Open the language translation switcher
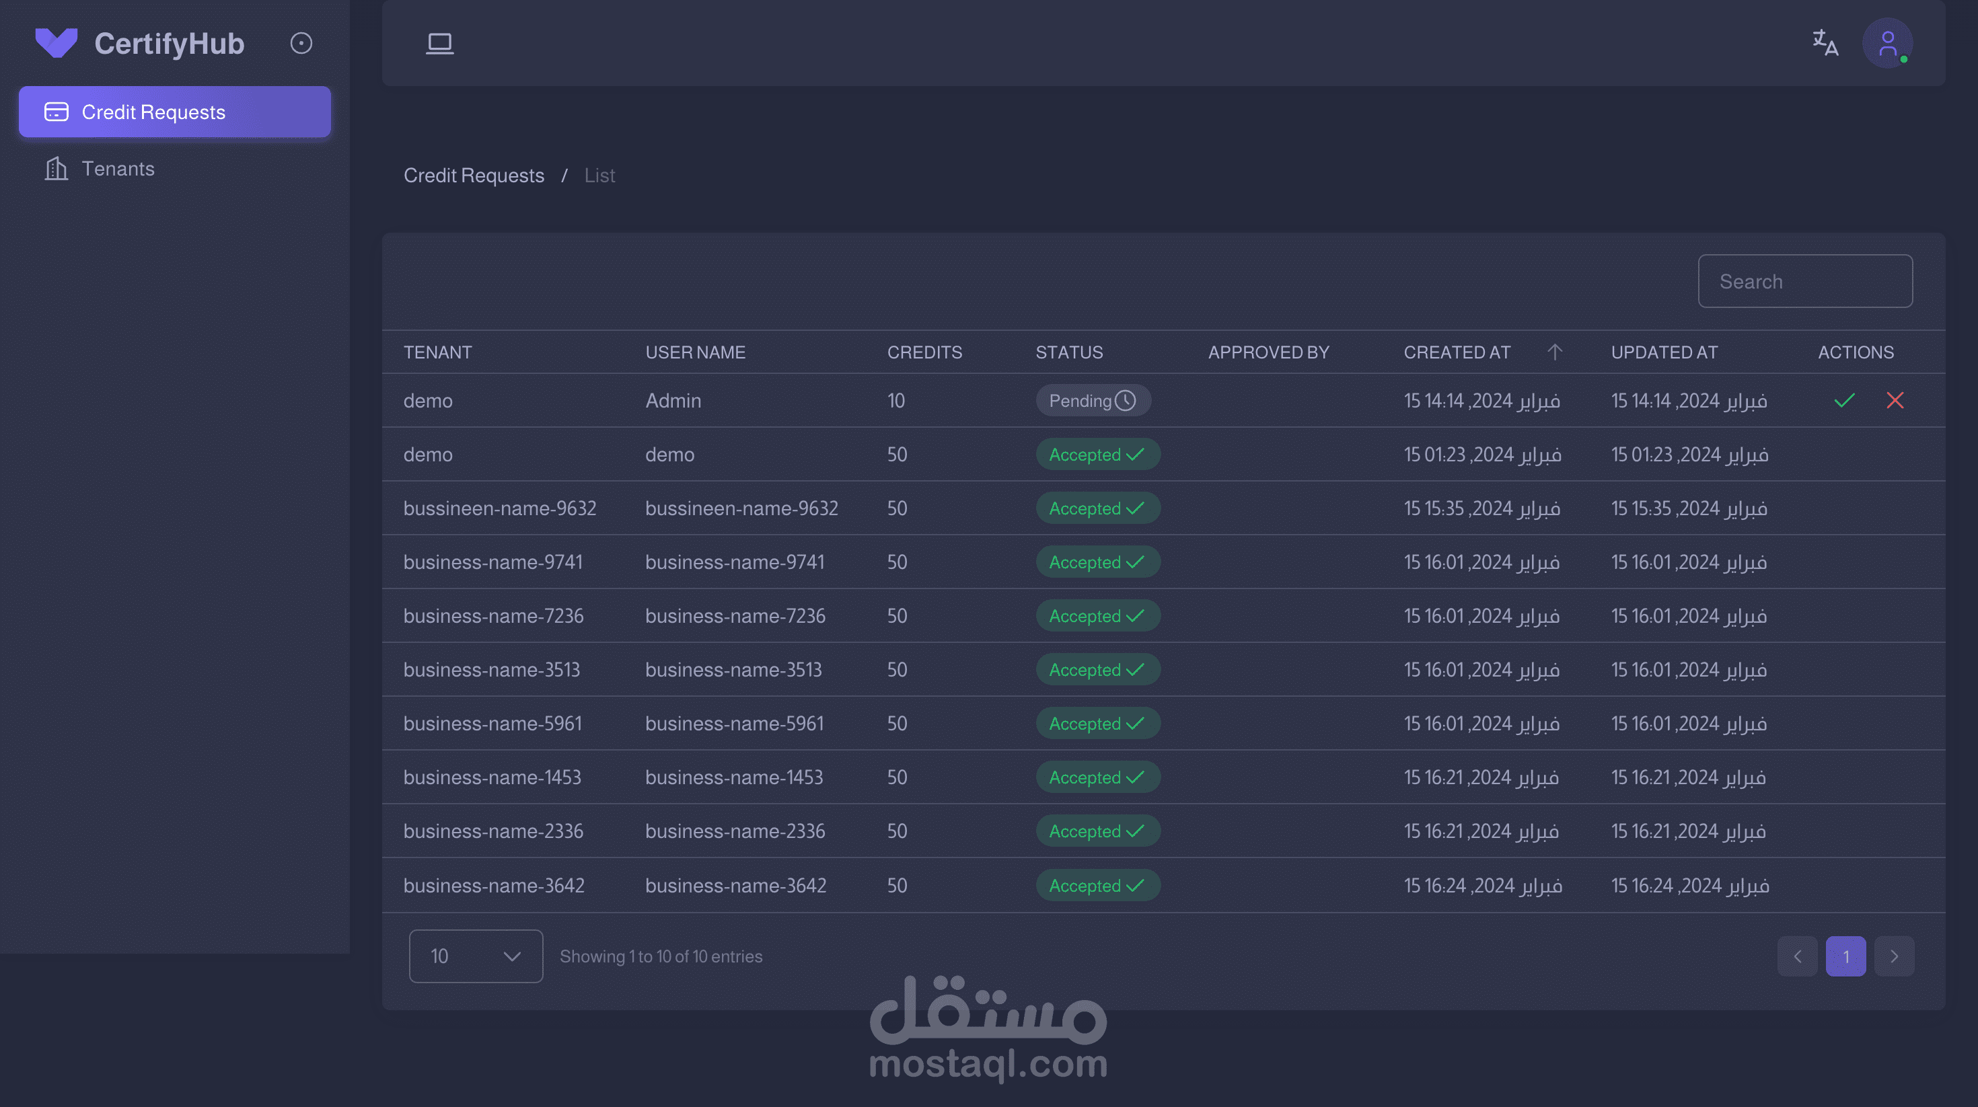Screen dimensions: 1978x1107 click(x=1825, y=43)
